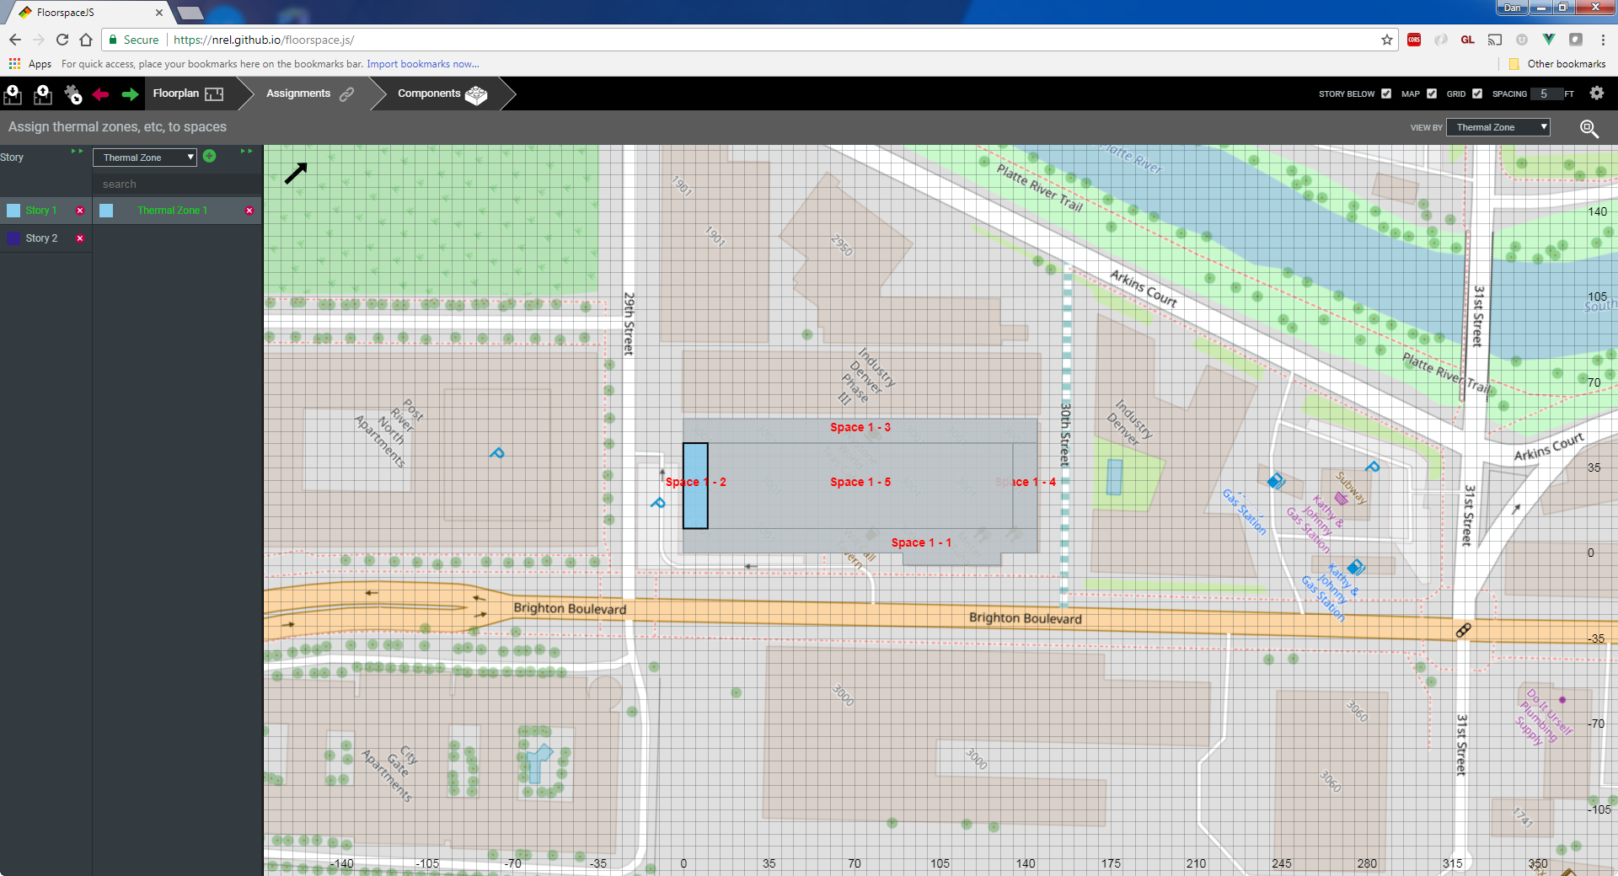The height and width of the screenshot is (876, 1618).
Task: Add a new thermal zone with green plus
Action: tap(210, 156)
